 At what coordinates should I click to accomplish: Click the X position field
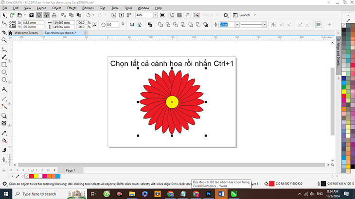tap(33, 23)
